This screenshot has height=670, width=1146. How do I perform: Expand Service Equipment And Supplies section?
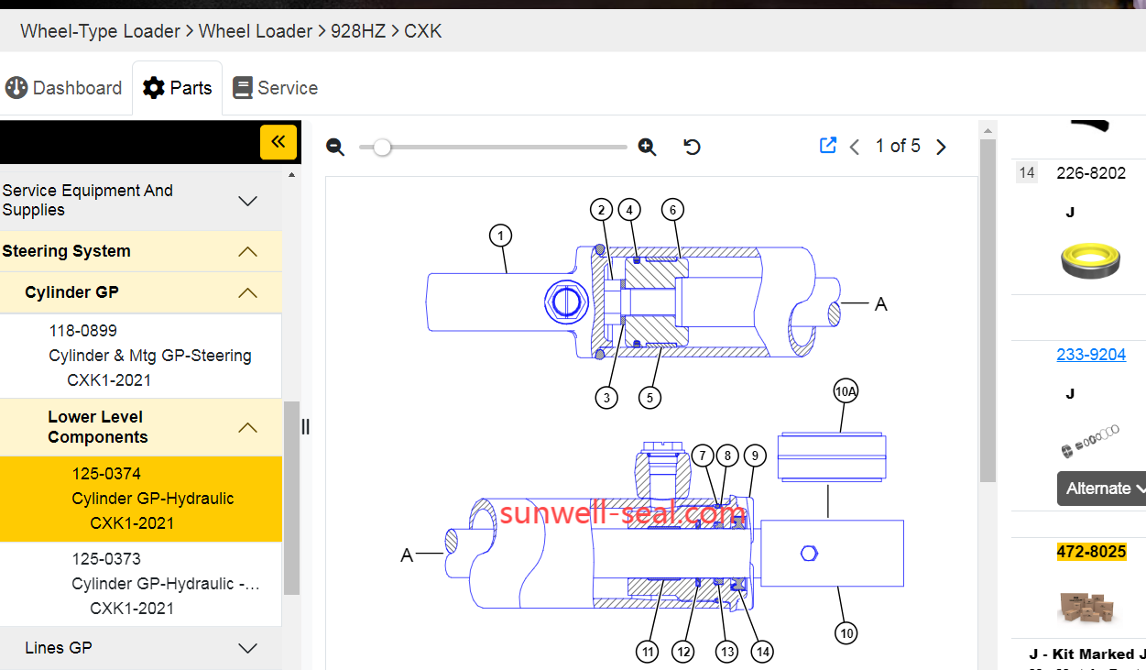[247, 201]
